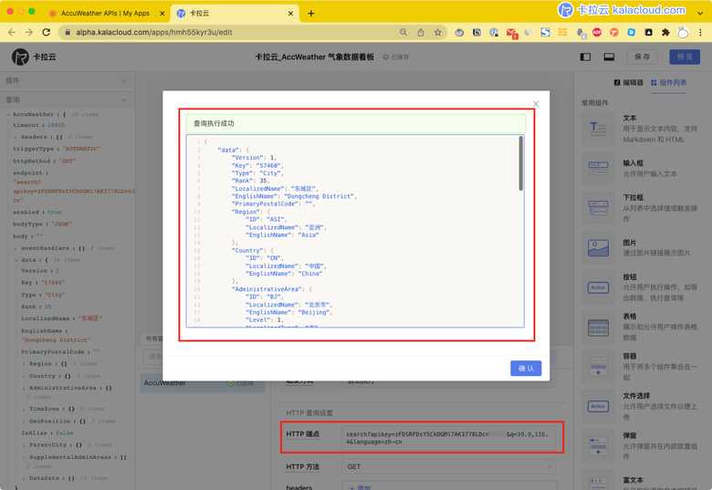Select the 图片 image component icon
712x490 pixels.
[598, 247]
